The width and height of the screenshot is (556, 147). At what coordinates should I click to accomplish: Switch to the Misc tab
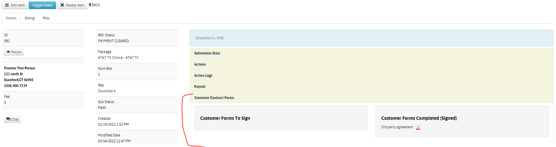[x=46, y=18]
